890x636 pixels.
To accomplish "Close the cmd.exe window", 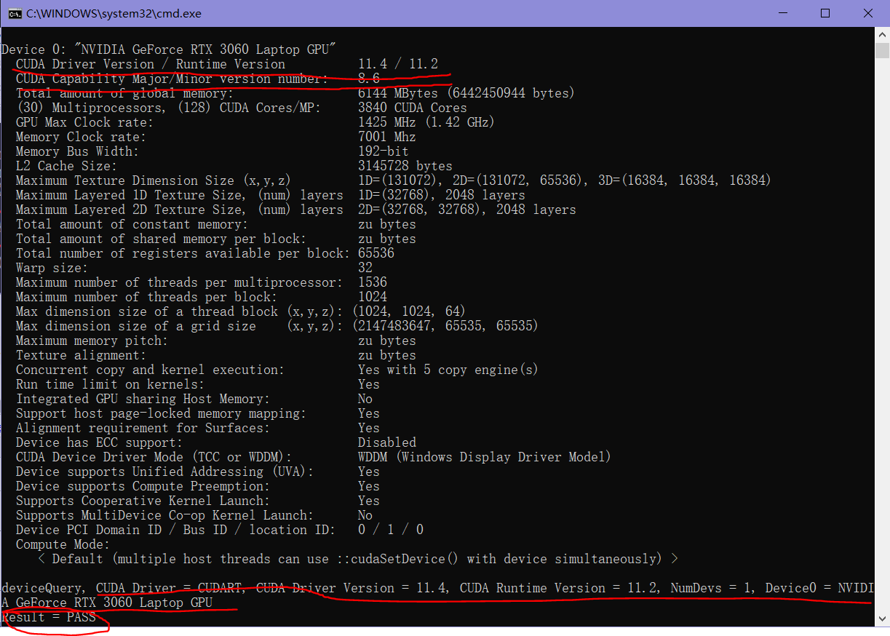I will click(868, 14).
